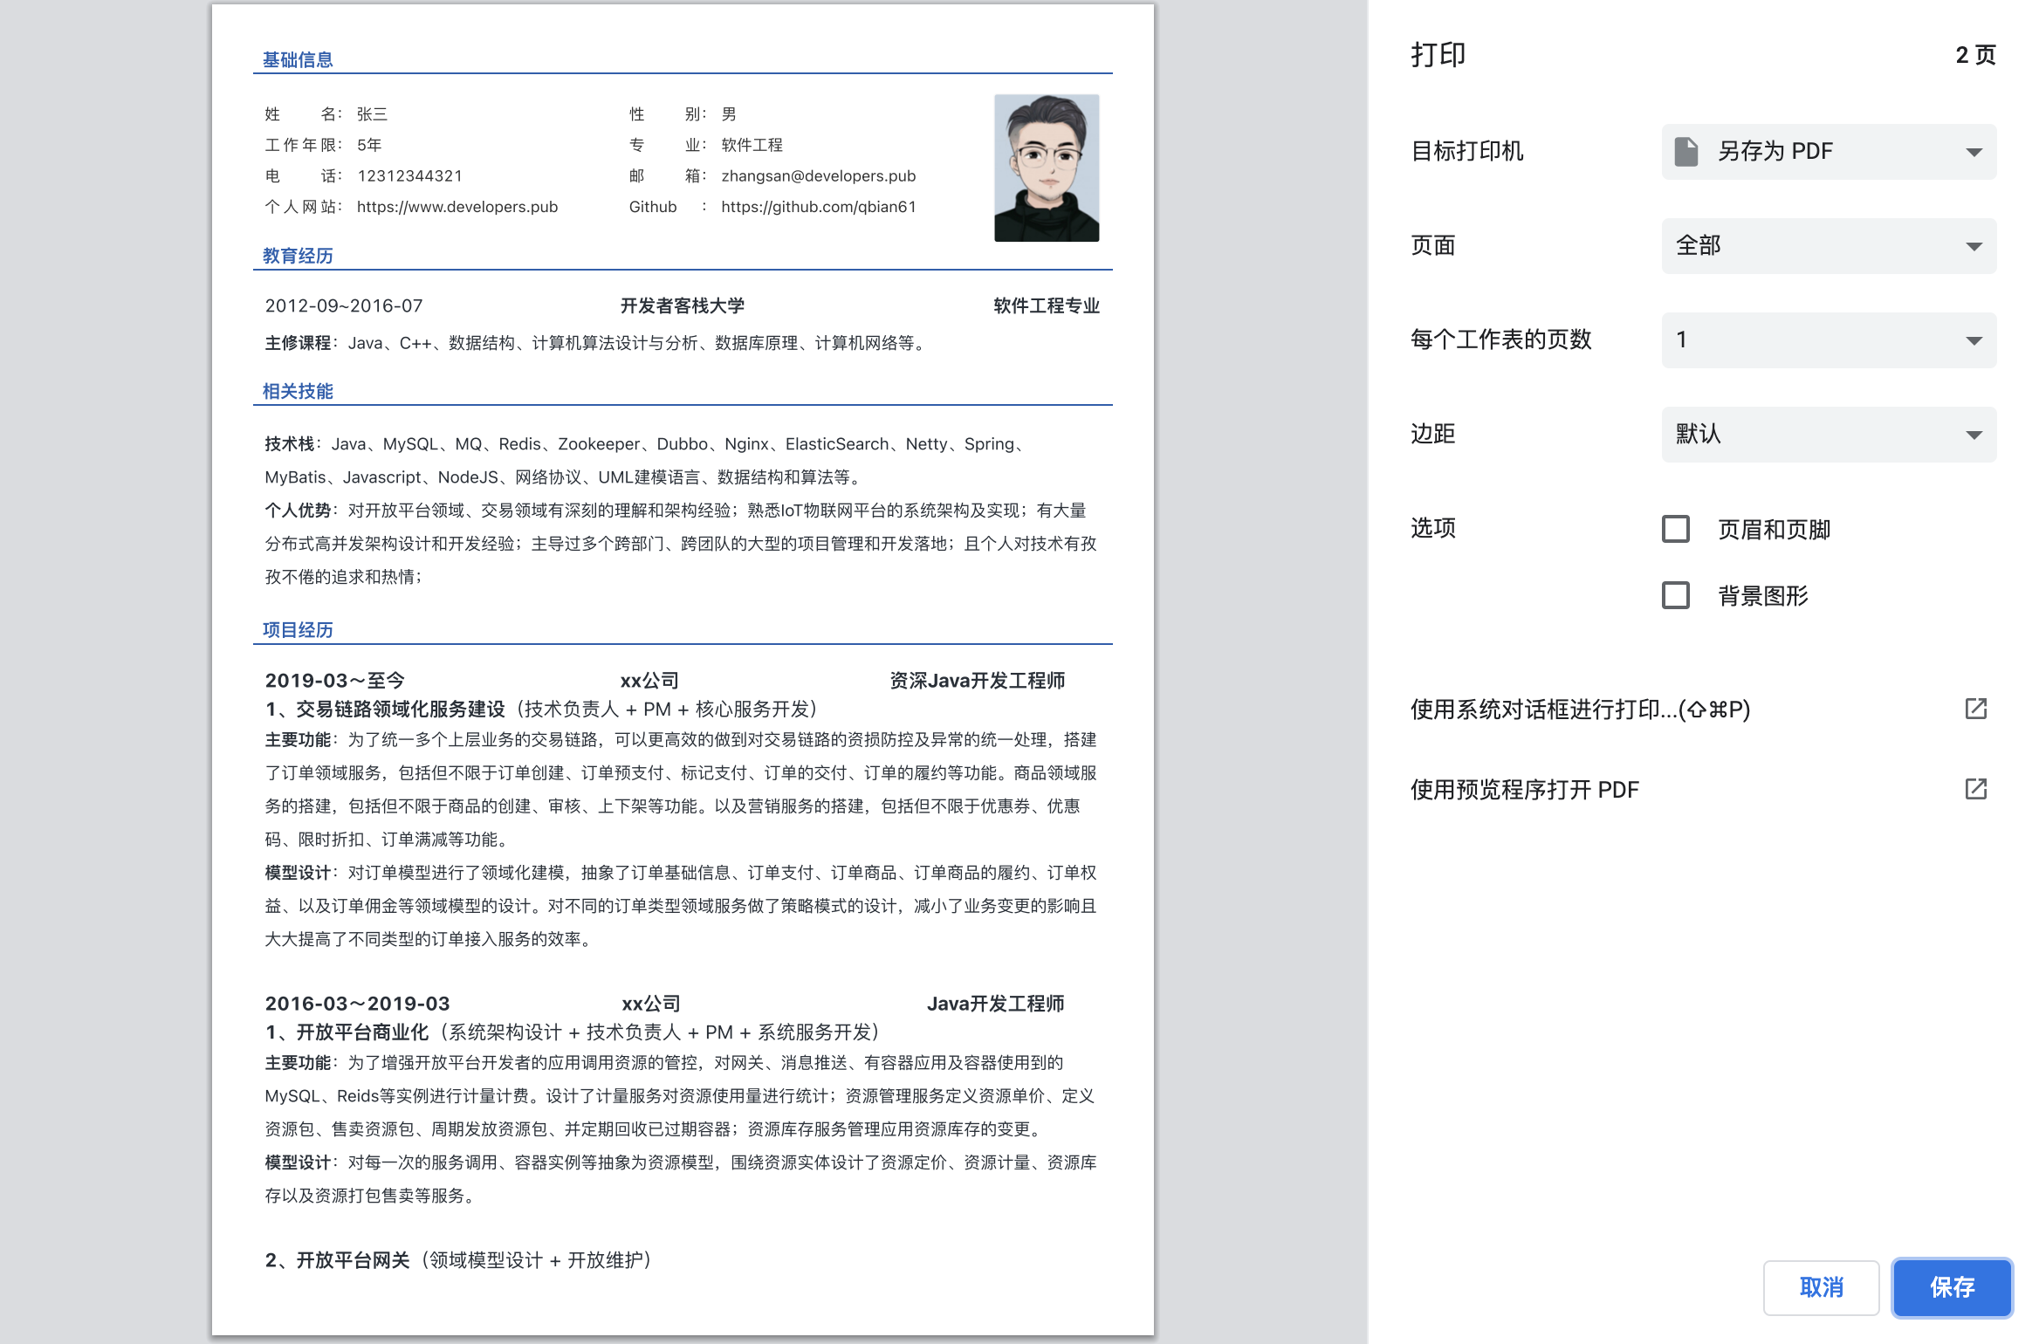Open the 每个工作表的页数 dropdown
This screenshot has height=1344, width=2039.
pyautogui.click(x=1829, y=340)
